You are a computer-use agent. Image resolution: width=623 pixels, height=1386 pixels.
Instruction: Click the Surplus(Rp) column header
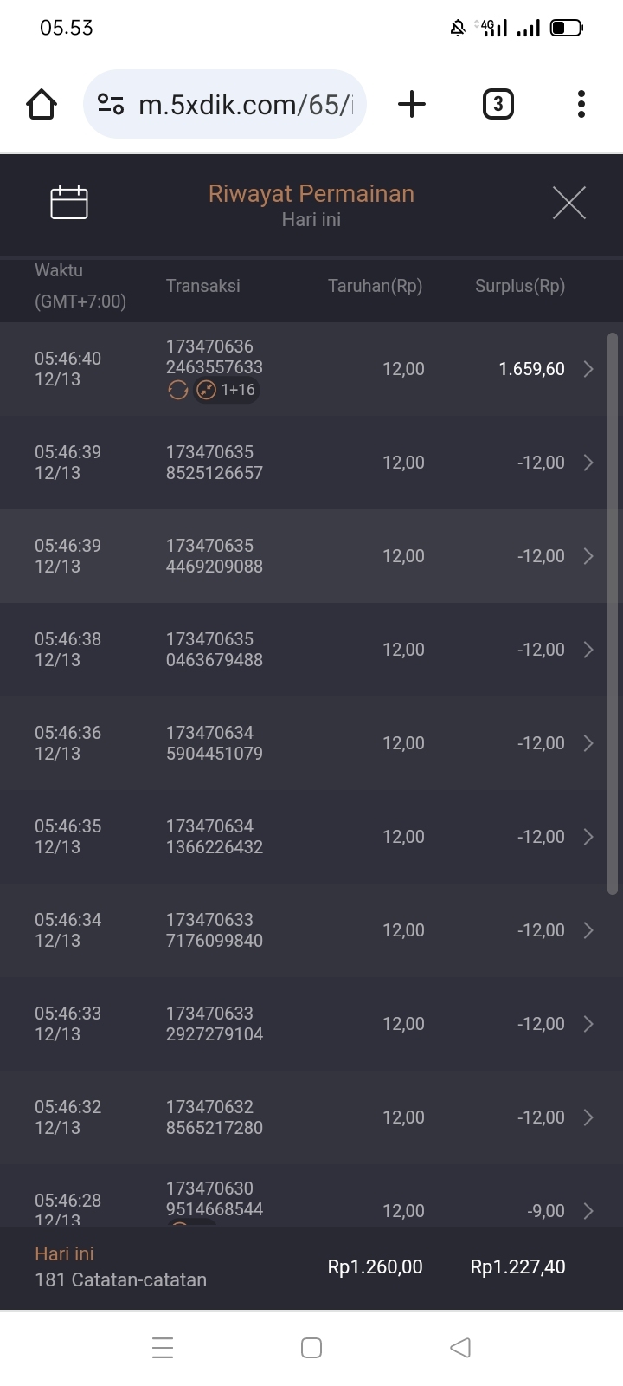pos(519,287)
